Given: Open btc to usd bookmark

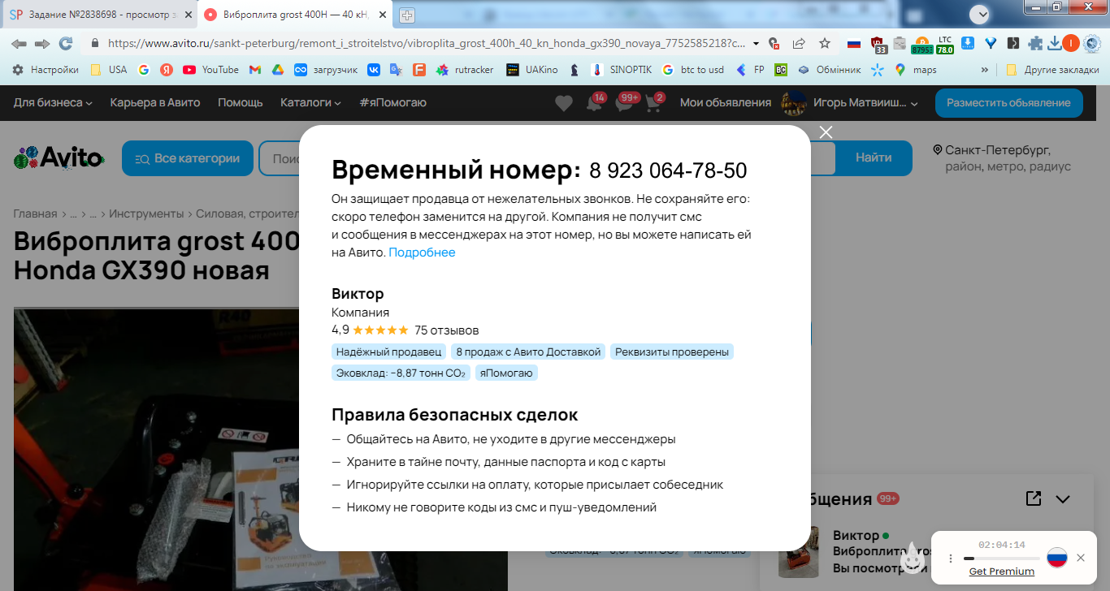Looking at the screenshot, I should click(693, 70).
